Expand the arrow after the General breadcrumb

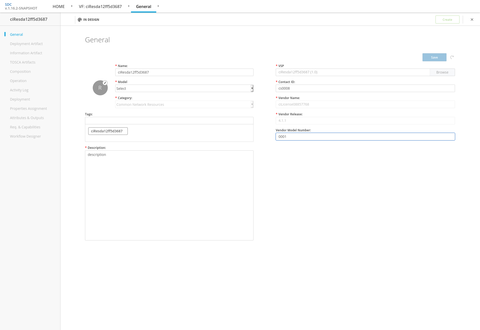(158, 6)
